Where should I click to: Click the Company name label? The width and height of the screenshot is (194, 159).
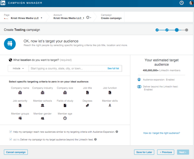pyautogui.click(x=20, y=88)
